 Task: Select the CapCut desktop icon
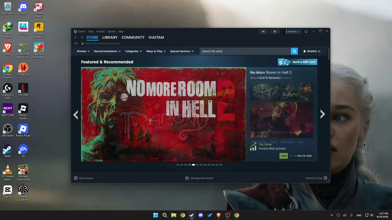pyautogui.click(x=8, y=192)
